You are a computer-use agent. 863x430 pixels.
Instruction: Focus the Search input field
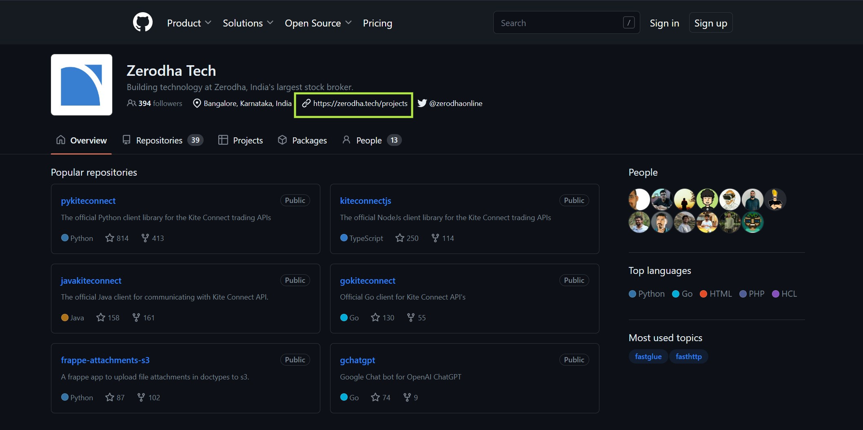click(x=566, y=22)
